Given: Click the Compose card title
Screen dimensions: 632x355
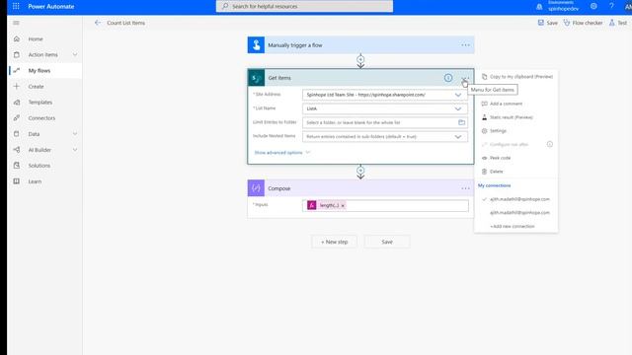Looking at the screenshot, I should coord(278,188).
